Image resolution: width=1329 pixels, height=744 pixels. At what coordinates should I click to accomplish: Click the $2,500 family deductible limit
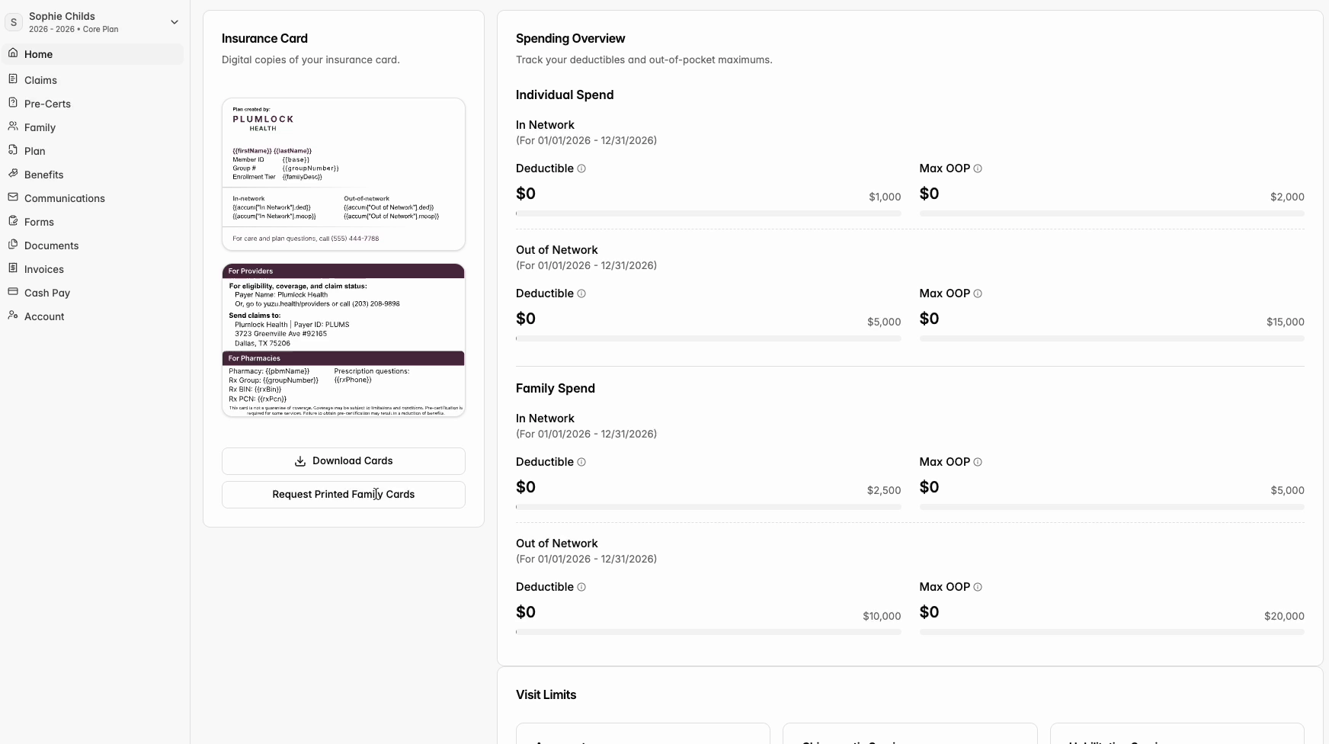pyautogui.click(x=884, y=490)
